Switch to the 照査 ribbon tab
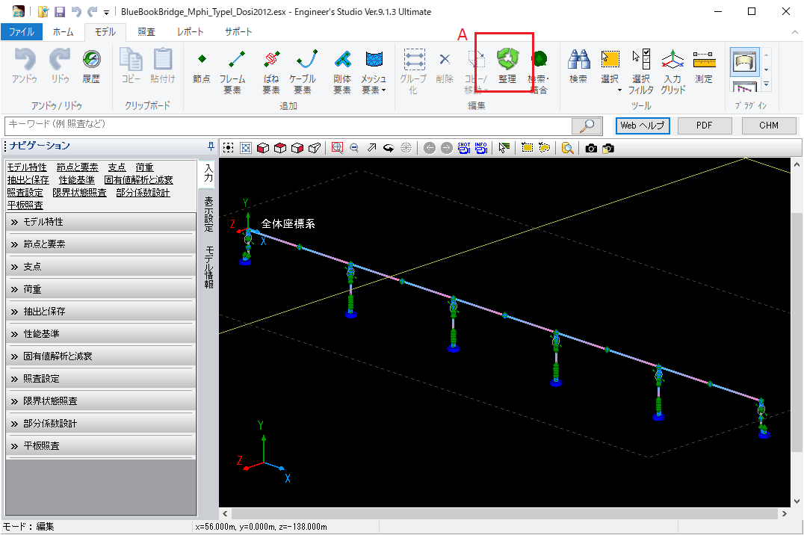 pyautogui.click(x=146, y=32)
